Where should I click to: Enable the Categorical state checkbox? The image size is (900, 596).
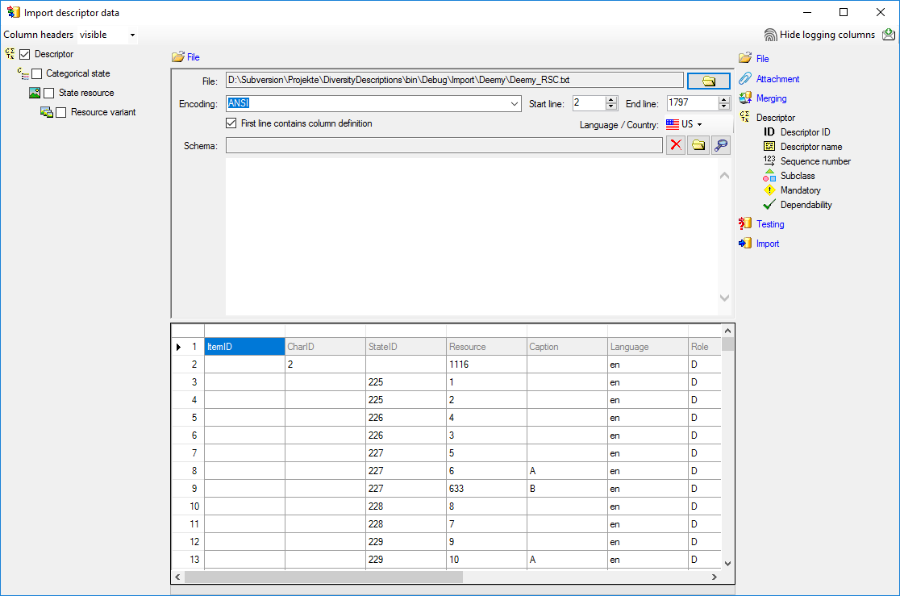[x=37, y=74]
